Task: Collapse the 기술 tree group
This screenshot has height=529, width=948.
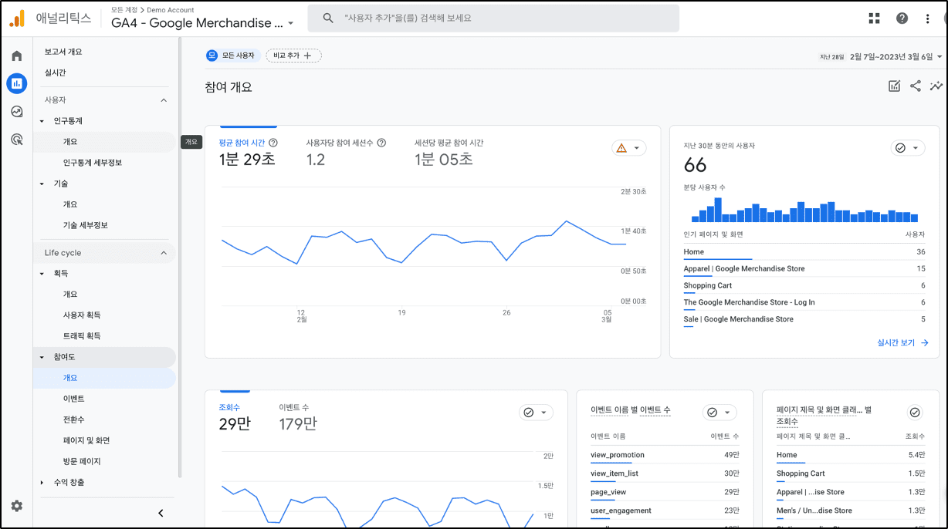Action: tap(42, 184)
